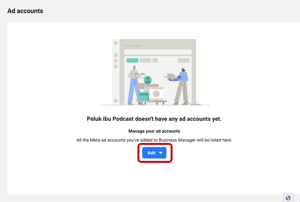The image size is (300, 202).
Task: Select the Ad accounts page heading
Action: 25,11
